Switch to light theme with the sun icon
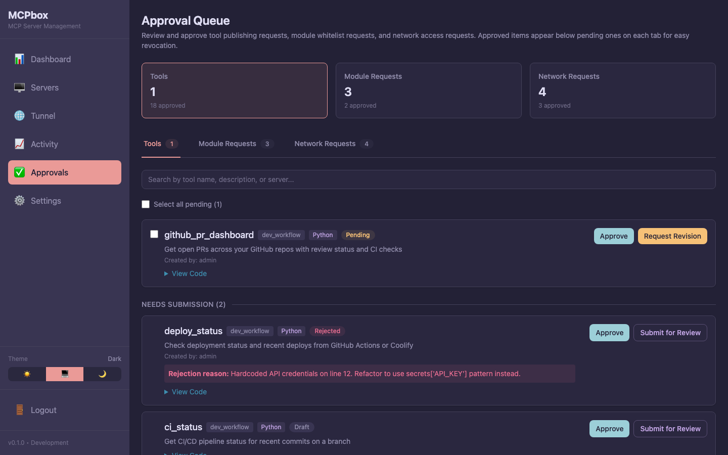Image resolution: width=728 pixels, height=455 pixels. (26, 374)
